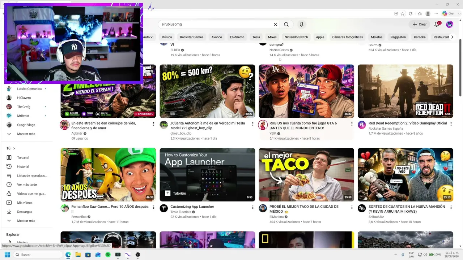Viewport: 463px width, 260px height.
Task: Focus the YouTube search input field
Action: tap(216, 24)
